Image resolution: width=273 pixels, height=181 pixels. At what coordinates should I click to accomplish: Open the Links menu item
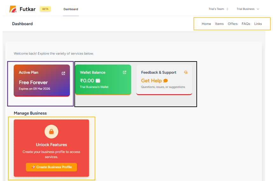point(258,24)
